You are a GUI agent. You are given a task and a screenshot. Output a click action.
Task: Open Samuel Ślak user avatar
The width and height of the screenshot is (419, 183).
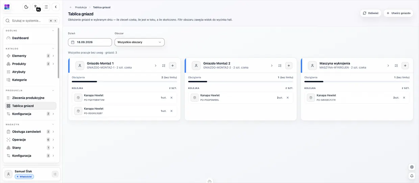coord(8,174)
